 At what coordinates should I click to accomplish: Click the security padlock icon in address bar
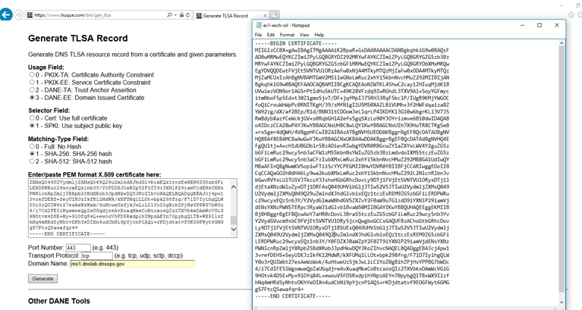181,15
